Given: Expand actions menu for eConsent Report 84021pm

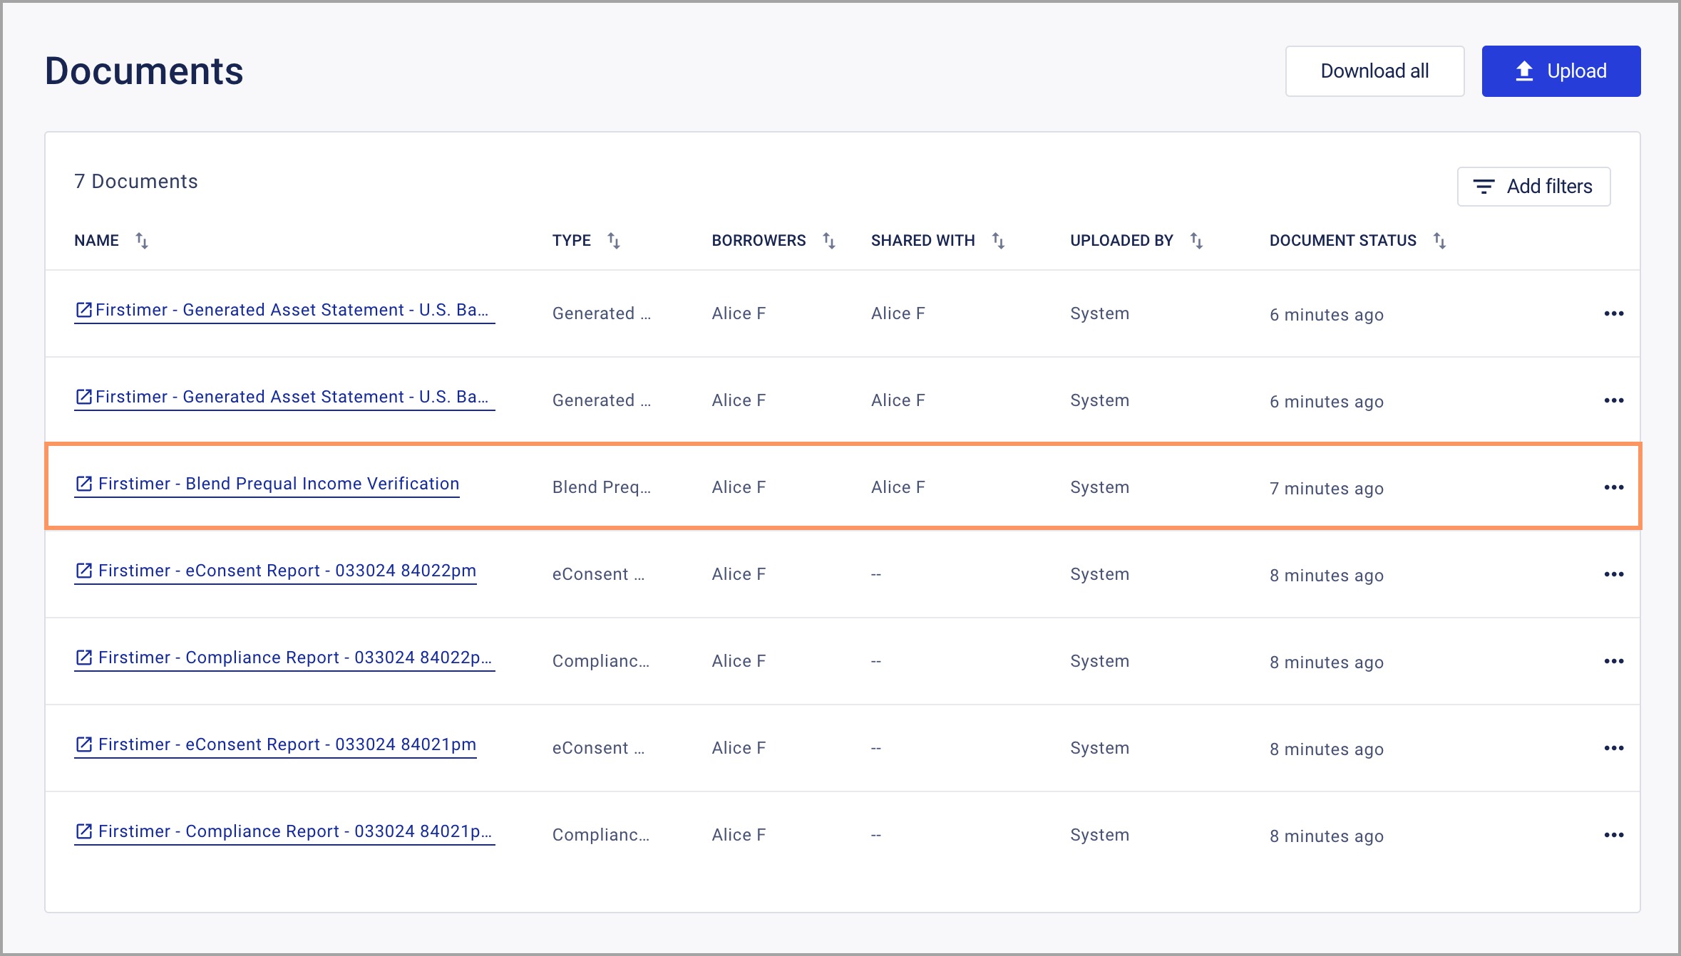Looking at the screenshot, I should click(x=1613, y=748).
